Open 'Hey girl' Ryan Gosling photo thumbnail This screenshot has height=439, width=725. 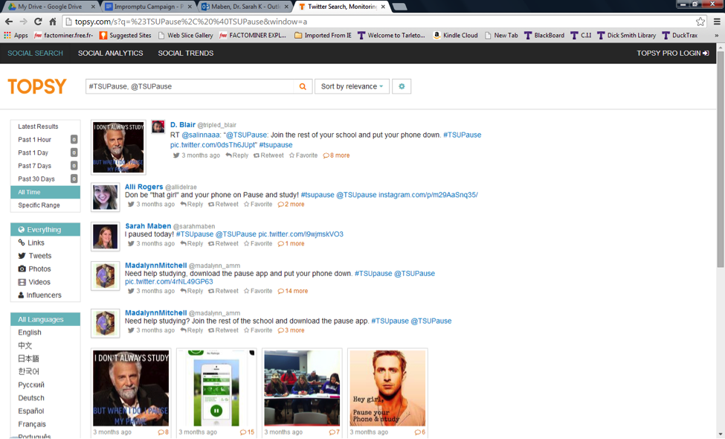click(x=387, y=388)
